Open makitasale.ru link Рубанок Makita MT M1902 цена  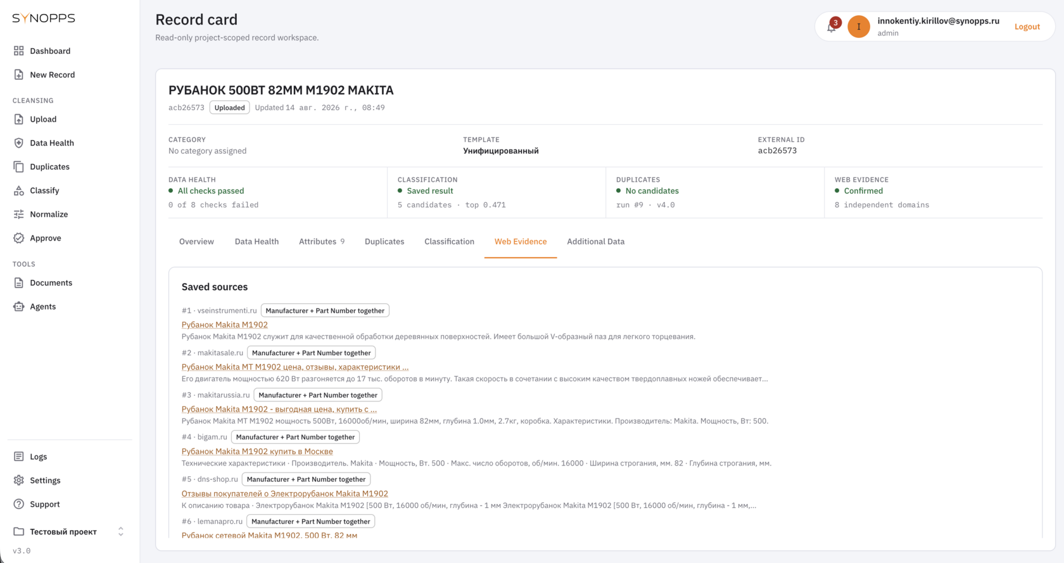click(295, 367)
